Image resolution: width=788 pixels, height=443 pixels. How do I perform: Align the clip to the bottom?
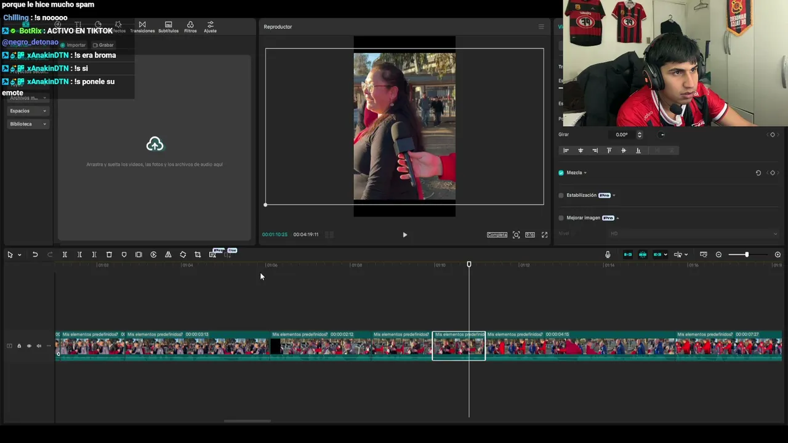click(638, 151)
